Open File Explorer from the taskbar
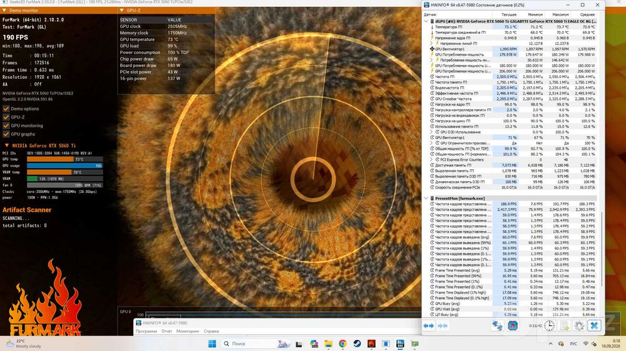 [328, 344]
